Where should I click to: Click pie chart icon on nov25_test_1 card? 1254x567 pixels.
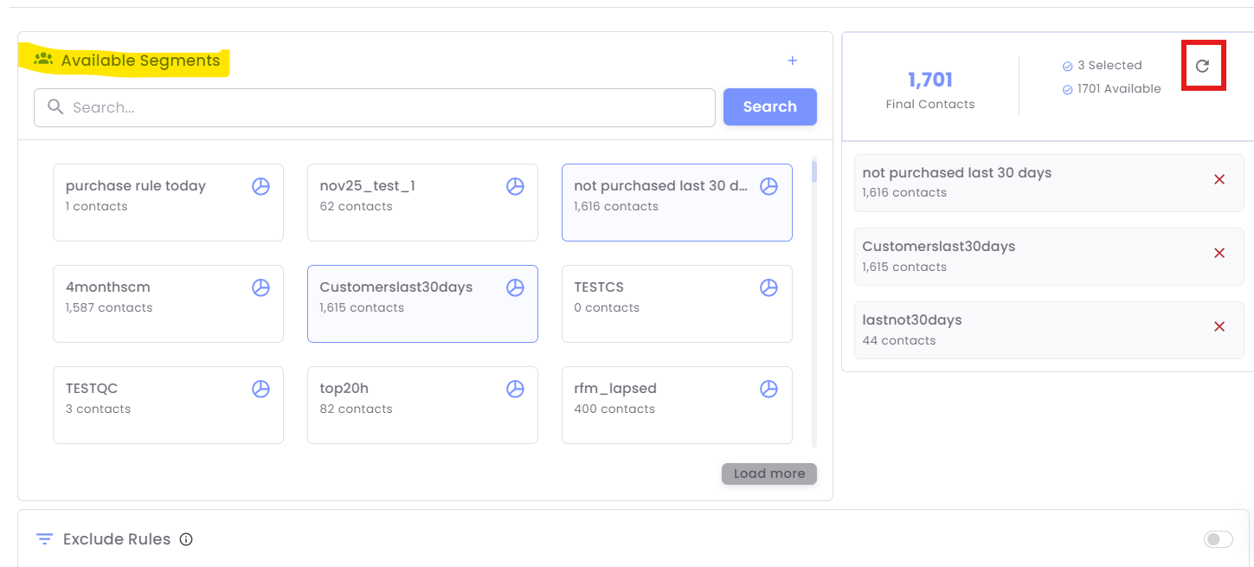coord(515,186)
